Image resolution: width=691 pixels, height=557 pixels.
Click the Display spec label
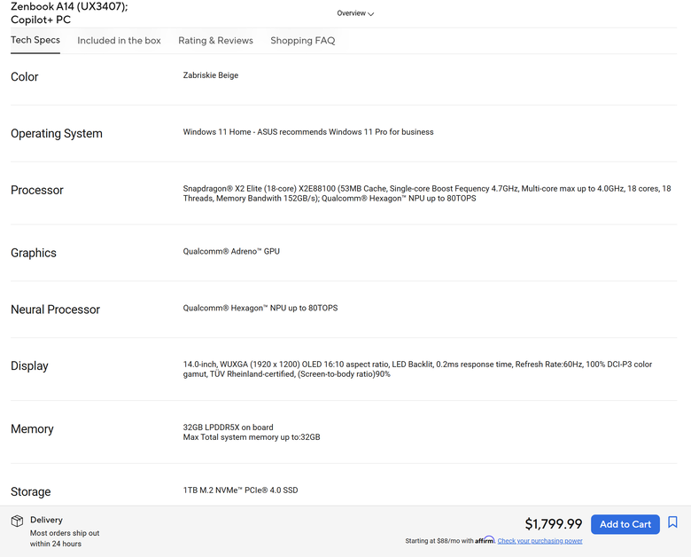pos(29,366)
